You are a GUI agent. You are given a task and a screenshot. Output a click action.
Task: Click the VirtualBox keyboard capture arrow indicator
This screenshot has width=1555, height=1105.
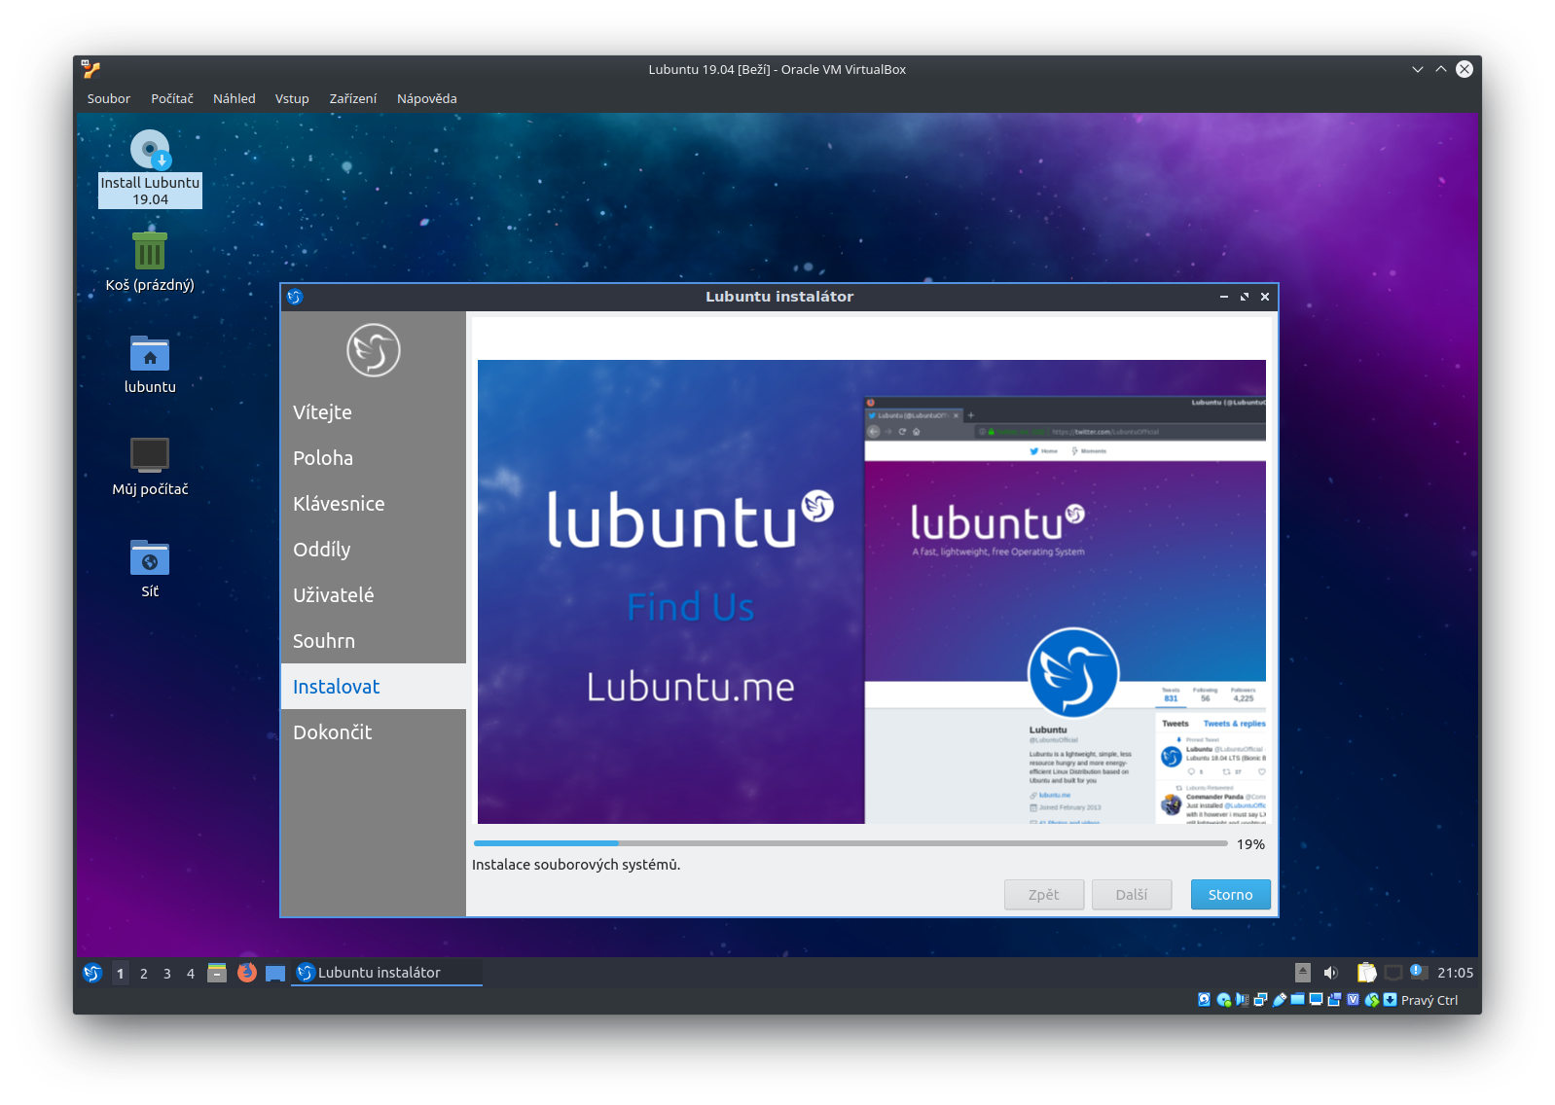point(1390,999)
